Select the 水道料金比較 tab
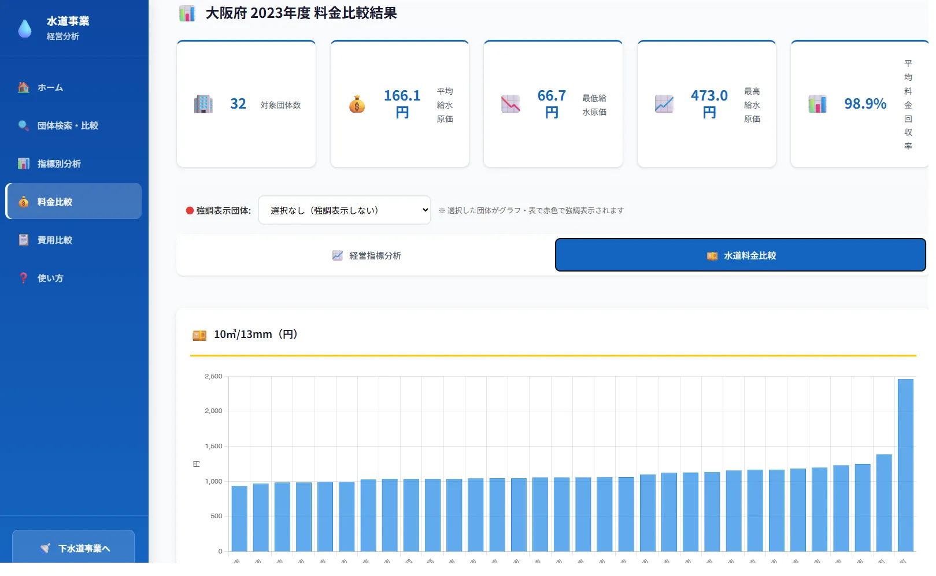This screenshot has height=576, width=936. click(x=741, y=255)
